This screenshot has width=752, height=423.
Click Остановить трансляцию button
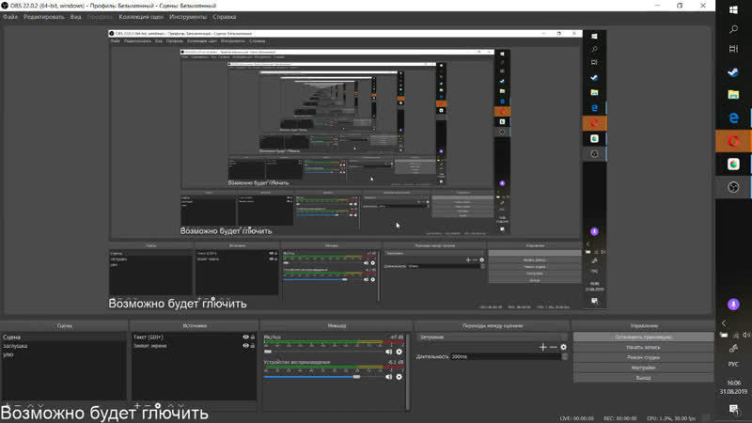pyautogui.click(x=643, y=337)
